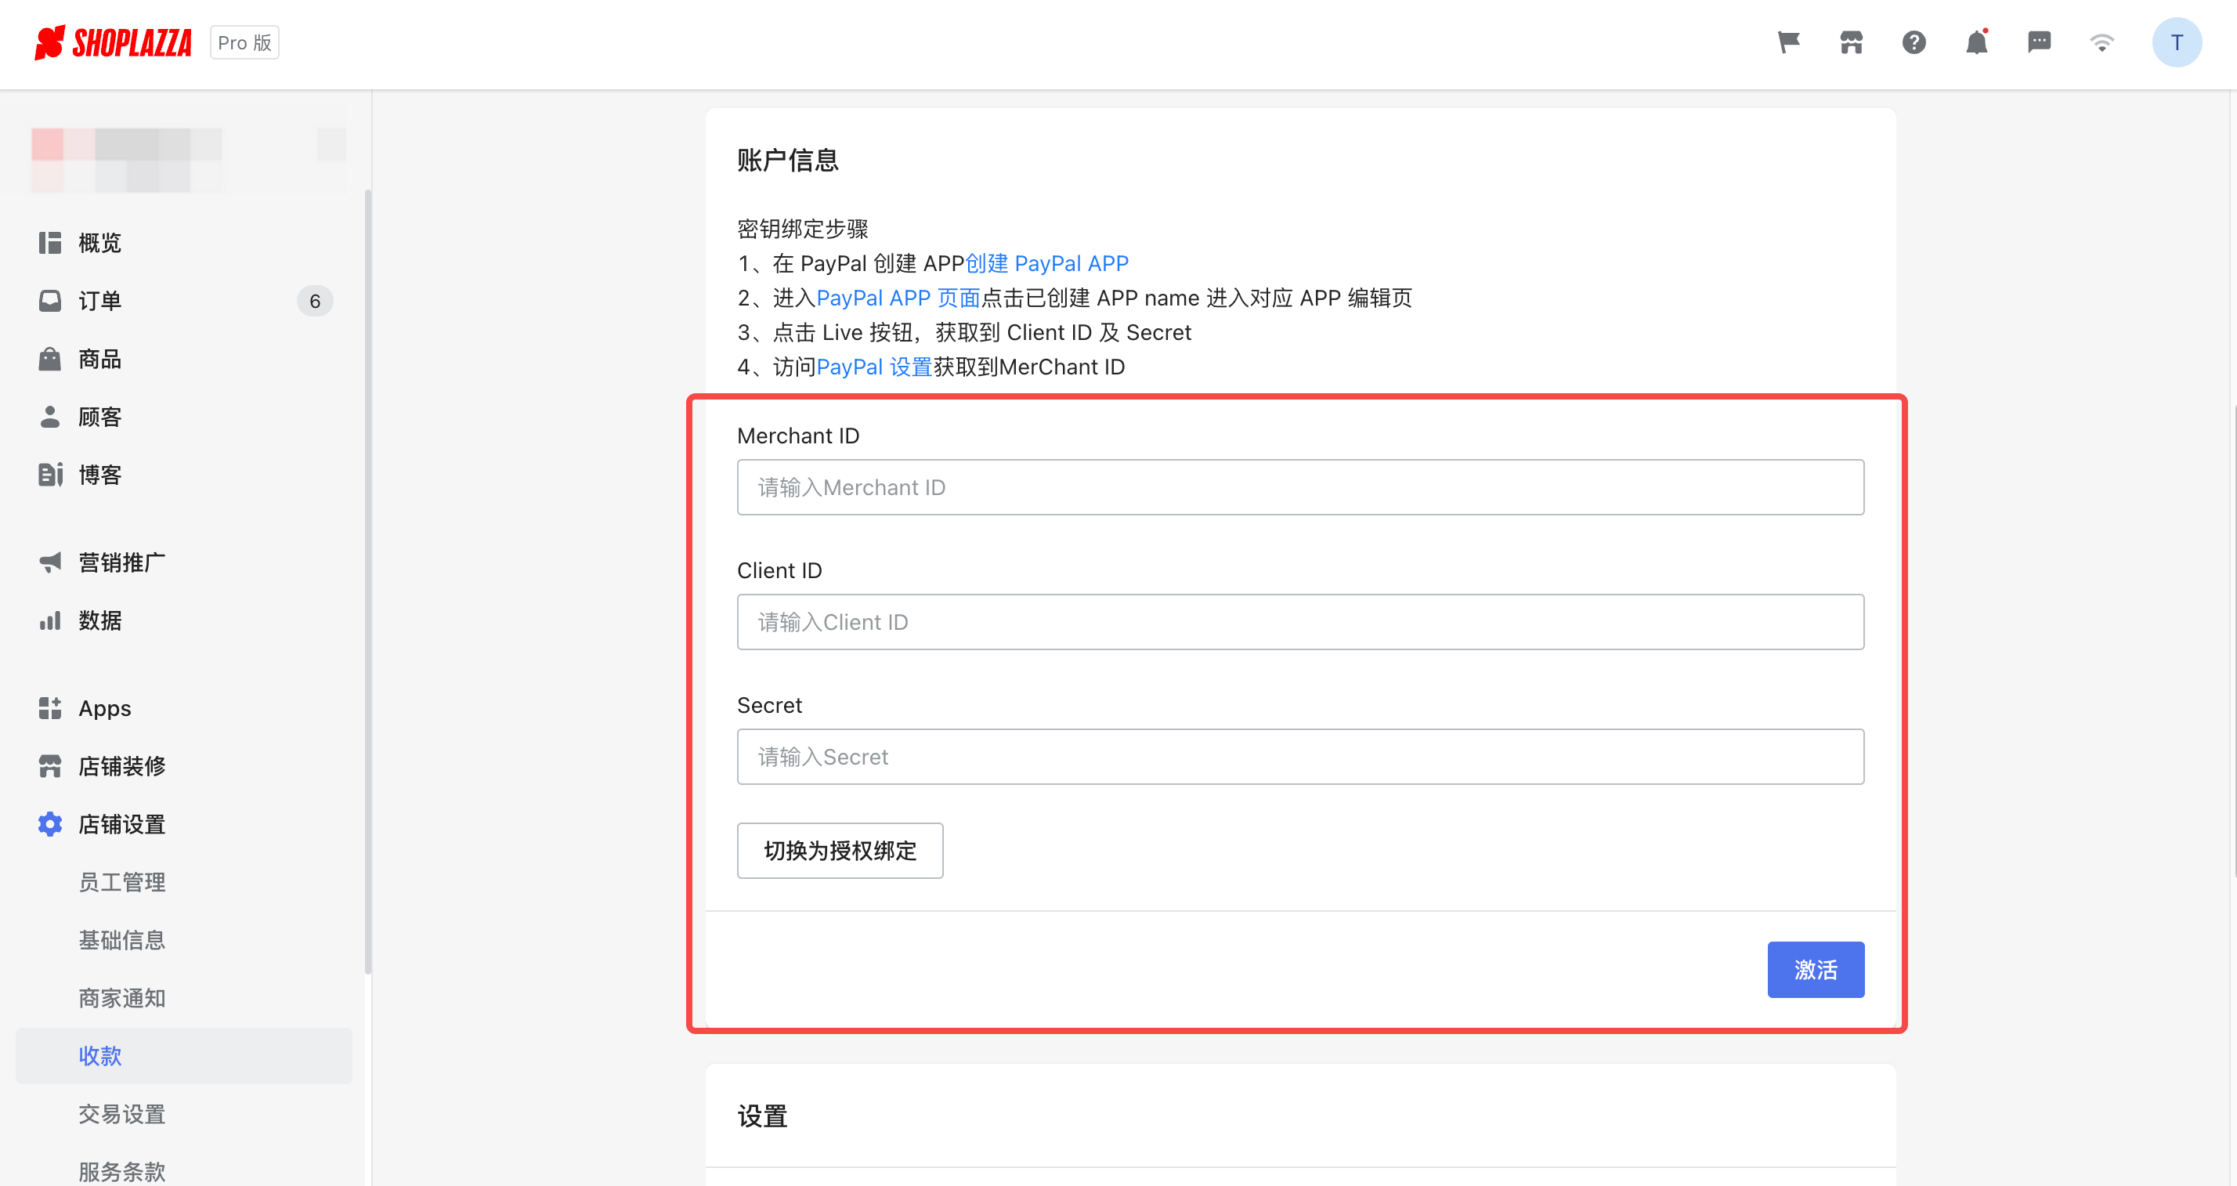Click the 商品 products bag icon
2237x1186 pixels.
click(49, 360)
